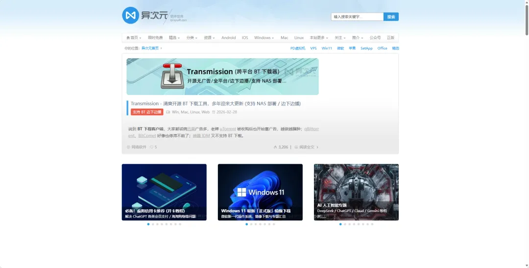Open the 神器 IDM link in excerpt
This screenshot has height=268, width=529.
[201, 136]
